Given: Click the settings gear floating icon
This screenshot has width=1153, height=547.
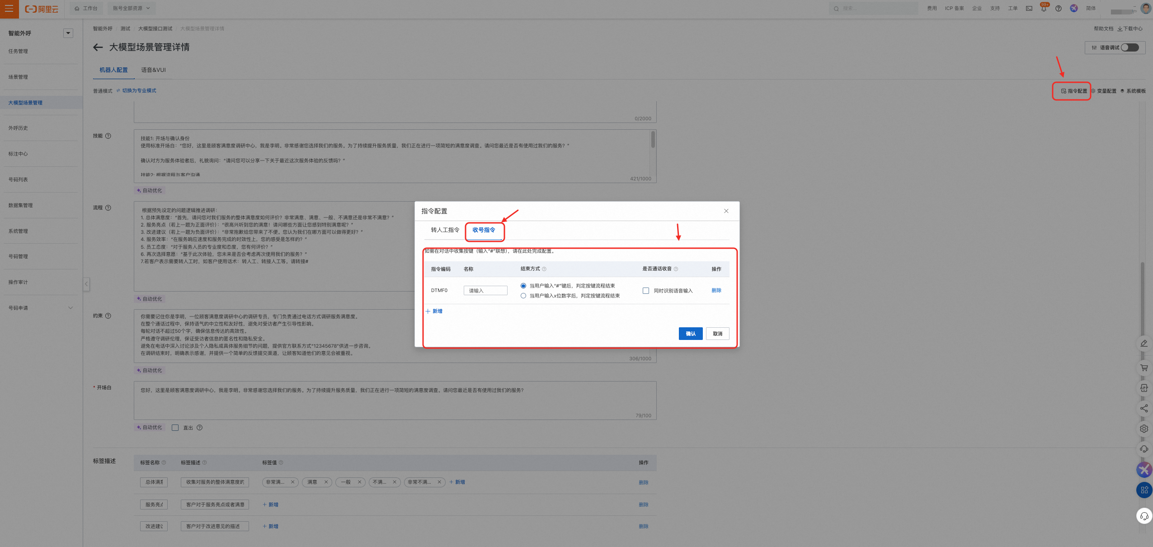Looking at the screenshot, I should [x=1144, y=429].
